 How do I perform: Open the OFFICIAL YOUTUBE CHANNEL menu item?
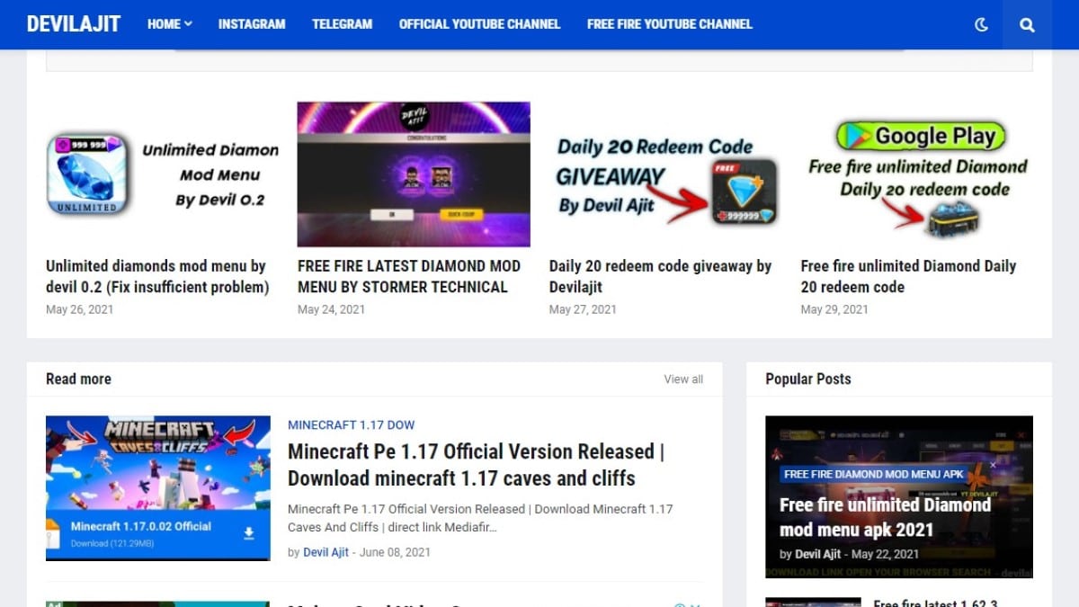coord(479,24)
